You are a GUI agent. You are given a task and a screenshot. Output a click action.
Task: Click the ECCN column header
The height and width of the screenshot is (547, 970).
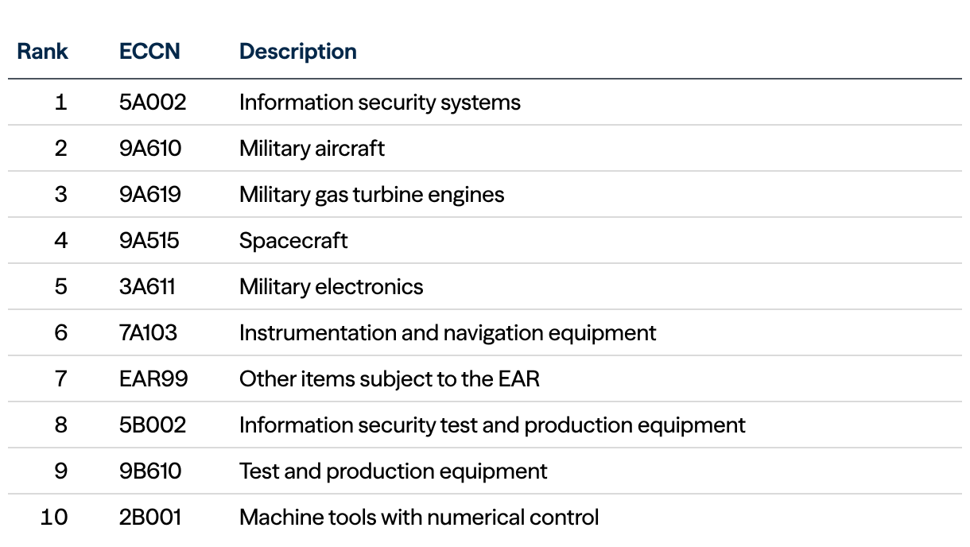click(x=149, y=52)
